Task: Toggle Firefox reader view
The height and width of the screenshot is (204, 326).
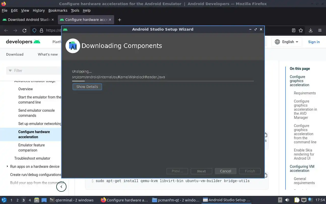Action: pos(293,30)
